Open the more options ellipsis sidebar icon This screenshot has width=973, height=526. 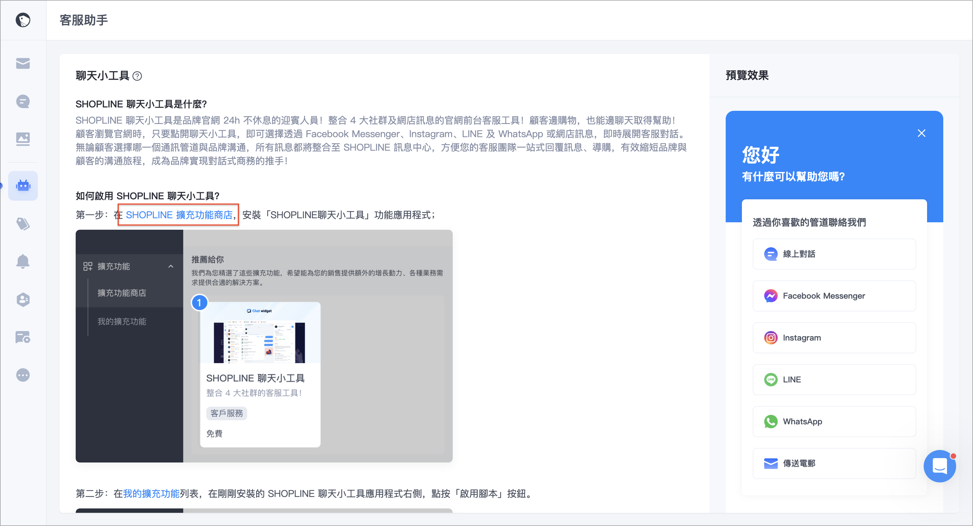pos(23,375)
